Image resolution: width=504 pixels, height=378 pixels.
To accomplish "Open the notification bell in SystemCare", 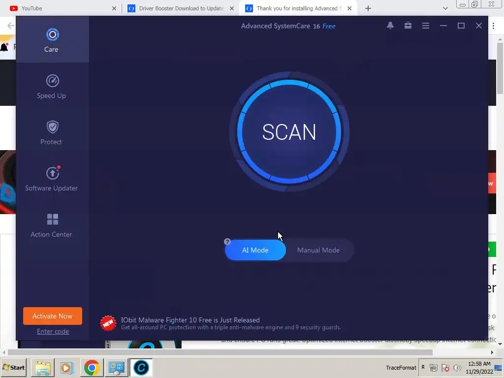I will (x=390, y=26).
